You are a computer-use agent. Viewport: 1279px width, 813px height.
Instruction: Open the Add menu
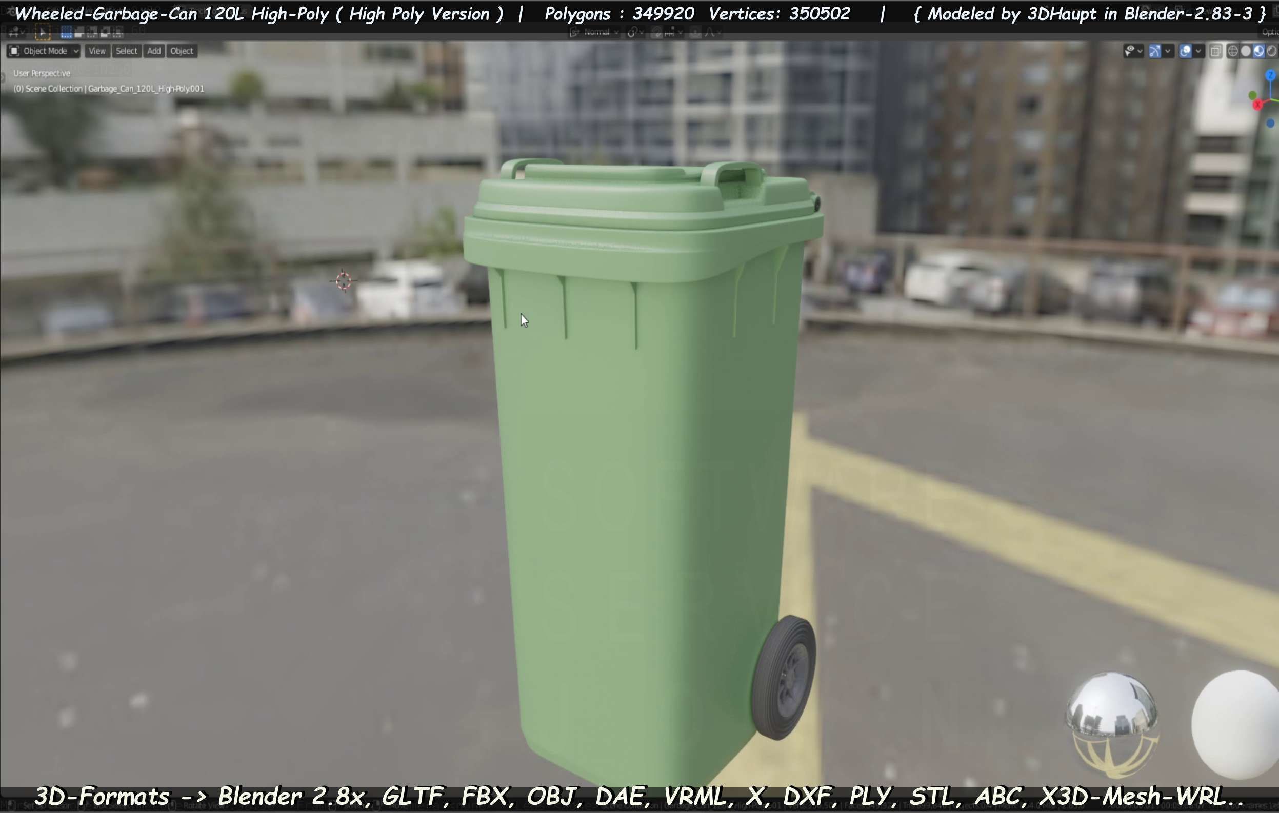point(154,51)
